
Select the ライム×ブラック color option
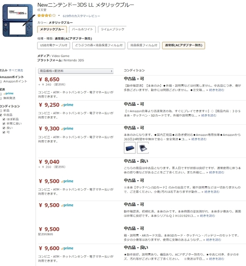tap(112, 30)
